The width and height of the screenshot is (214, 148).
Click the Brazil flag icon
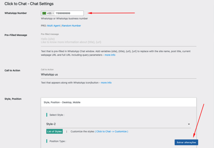(x=44, y=13)
